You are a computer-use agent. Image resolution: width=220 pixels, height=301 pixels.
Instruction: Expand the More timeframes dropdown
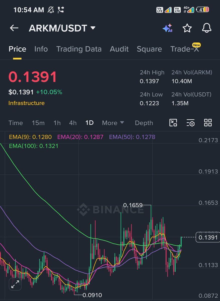(x=113, y=123)
